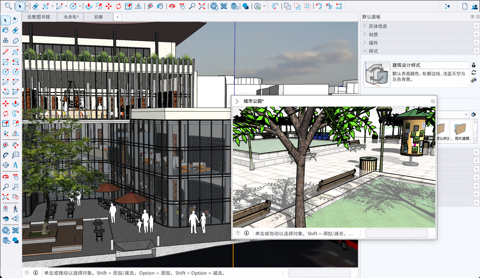The image size is (480, 278).
Task: Pick the Paint Bucket tool in top toolbar
Action: pyautogui.click(x=160, y=6)
